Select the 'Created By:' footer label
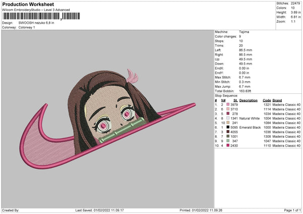Viewport: 303px width, 214px height. [x=11, y=210]
